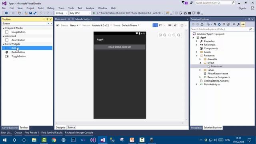Open the File menu
The height and width of the screenshot is (144, 256).
[x=4, y=8]
